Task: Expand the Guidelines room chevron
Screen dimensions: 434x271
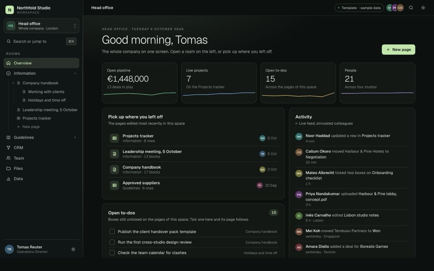Action: [x=75, y=137]
